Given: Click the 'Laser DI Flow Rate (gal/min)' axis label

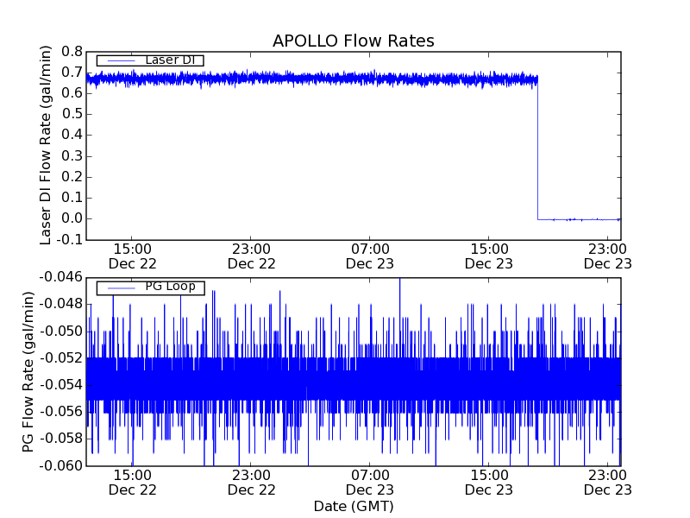Looking at the screenshot, I should [x=46, y=145].
